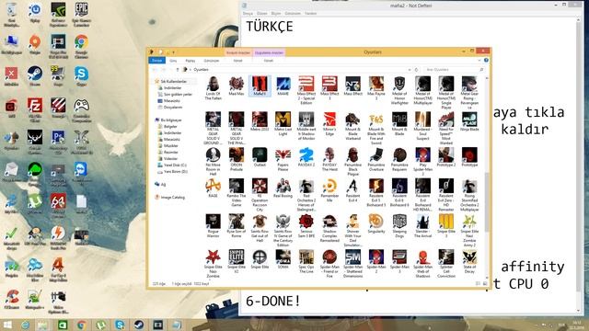
Task: Select the TeamViewer desktop shortcut
Action: coord(81,173)
